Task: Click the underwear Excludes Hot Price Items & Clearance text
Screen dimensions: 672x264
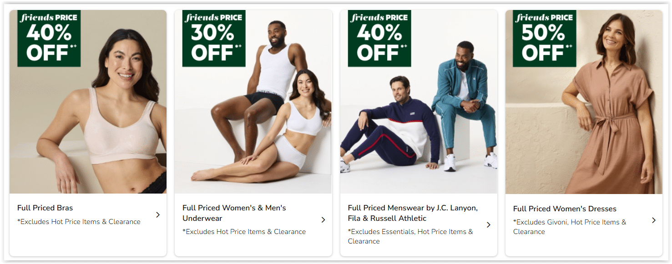Action: click(244, 232)
